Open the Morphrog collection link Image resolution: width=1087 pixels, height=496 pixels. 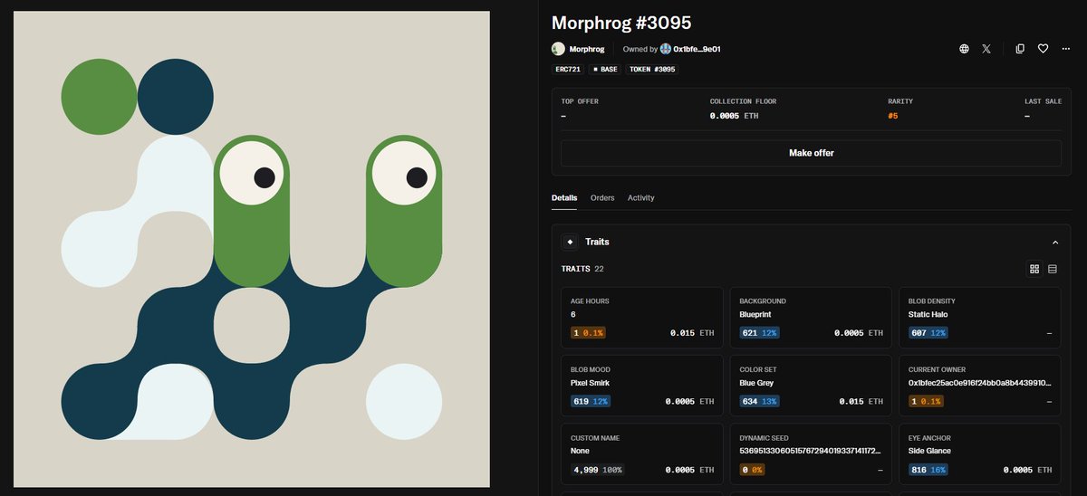(587, 49)
